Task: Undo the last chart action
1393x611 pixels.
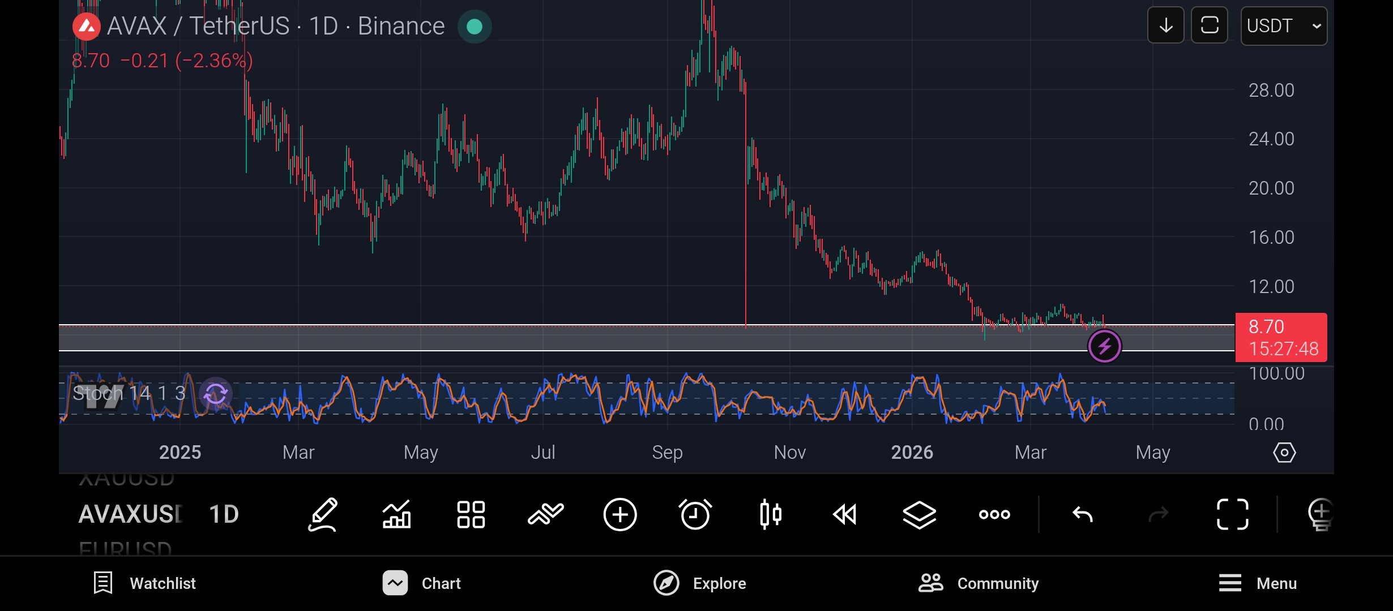Action: (x=1082, y=514)
